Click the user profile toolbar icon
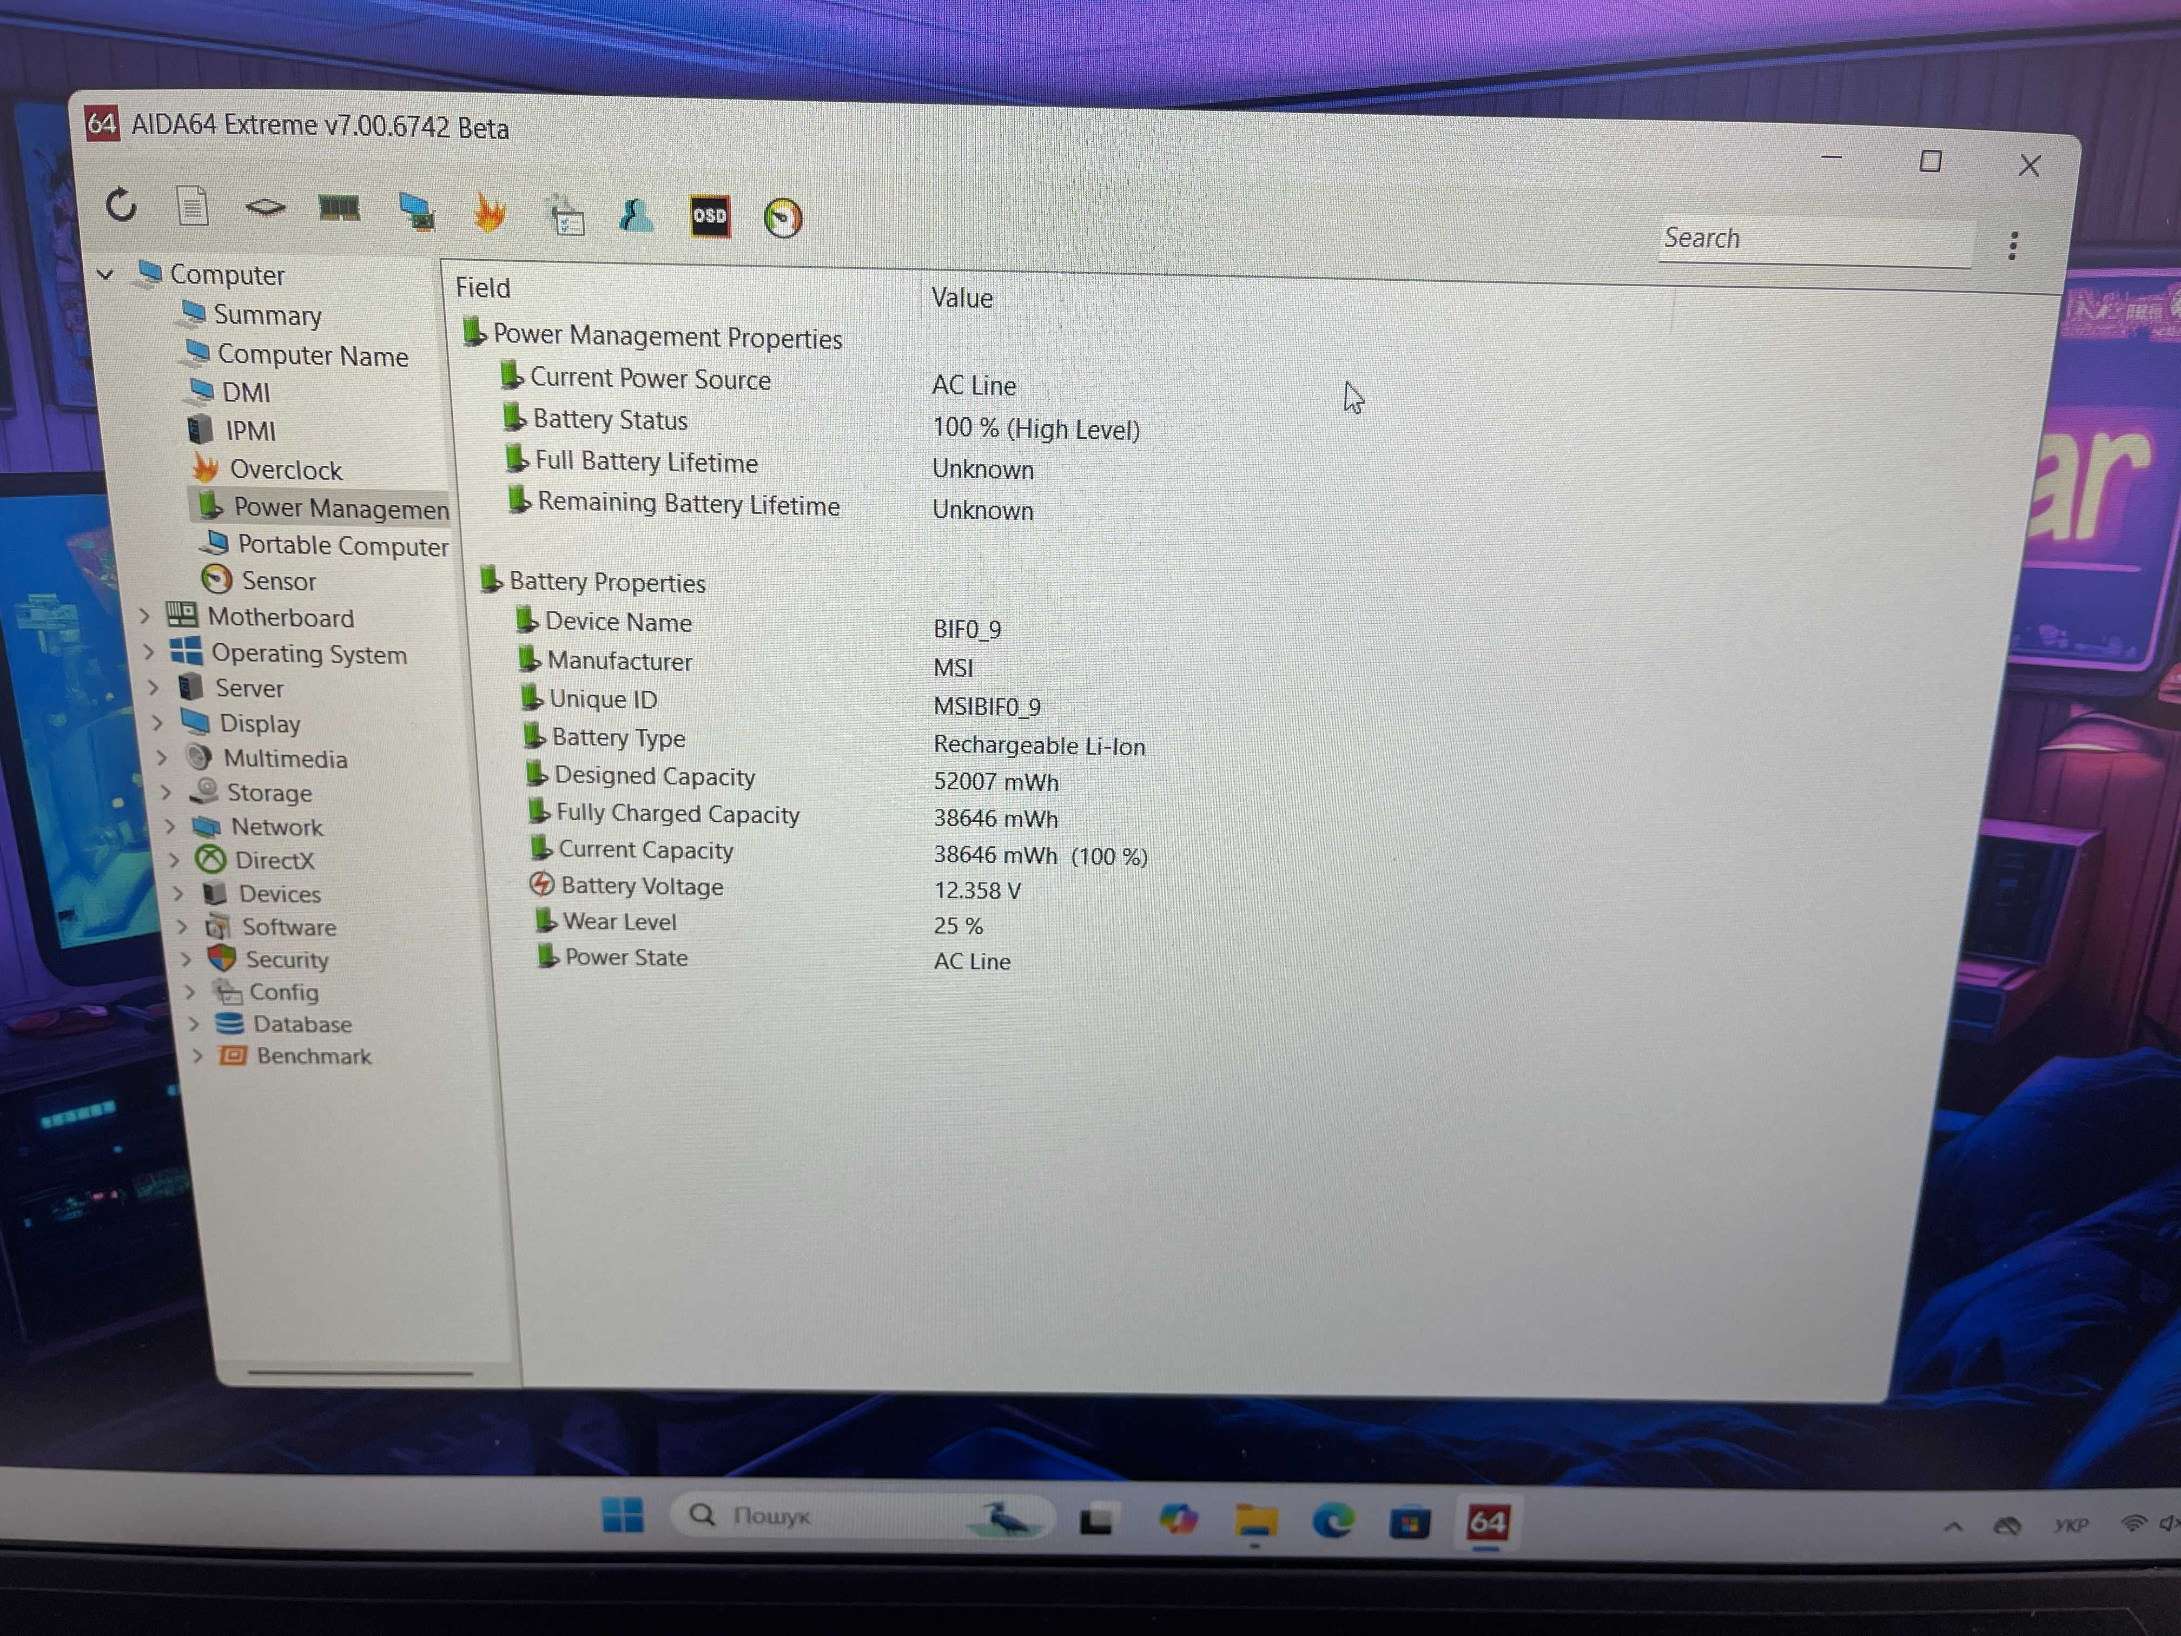The height and width of the screenshot is (1636, 2181). [636, 215]
